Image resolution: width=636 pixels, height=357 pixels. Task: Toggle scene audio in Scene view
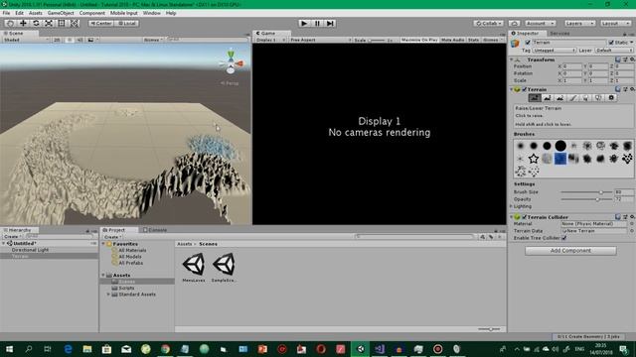(x=79, y=40)
